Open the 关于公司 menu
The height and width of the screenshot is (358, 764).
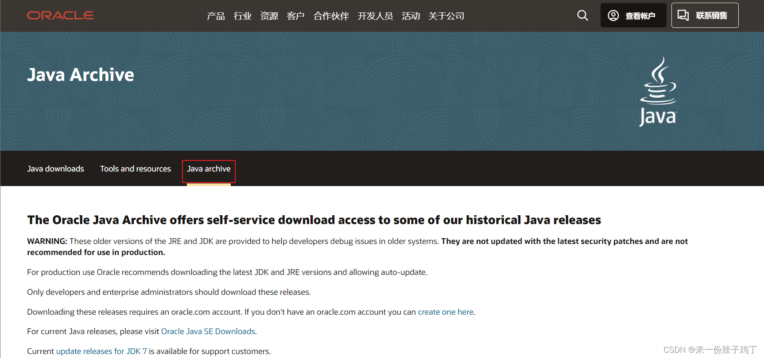coord(446,16)
